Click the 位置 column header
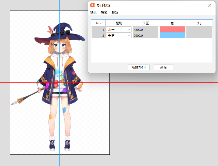This screenshot has width=218, height=166. 146,23
